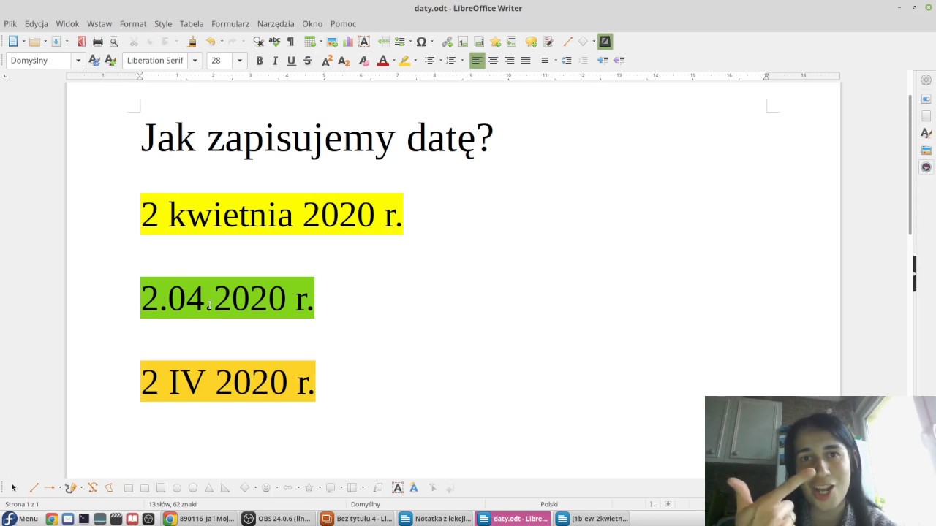Open Liberation Serif font name dropdown
936x526 pixels.
coord(195,61)
